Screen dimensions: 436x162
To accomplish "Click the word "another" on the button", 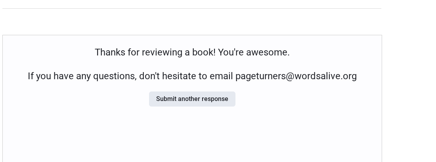I will point(189,99).
